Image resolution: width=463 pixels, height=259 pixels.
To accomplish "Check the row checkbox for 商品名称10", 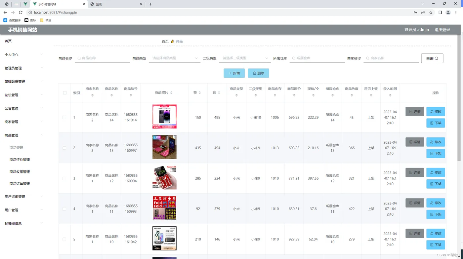I will (64, 239).
